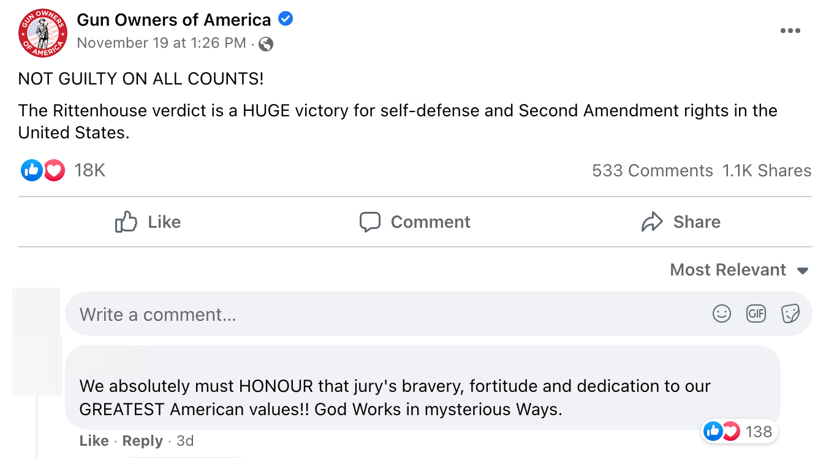This screenshot has height=458, width=826.
Task: Like the Rittenhouse verdict post
Action: [148, 222]
